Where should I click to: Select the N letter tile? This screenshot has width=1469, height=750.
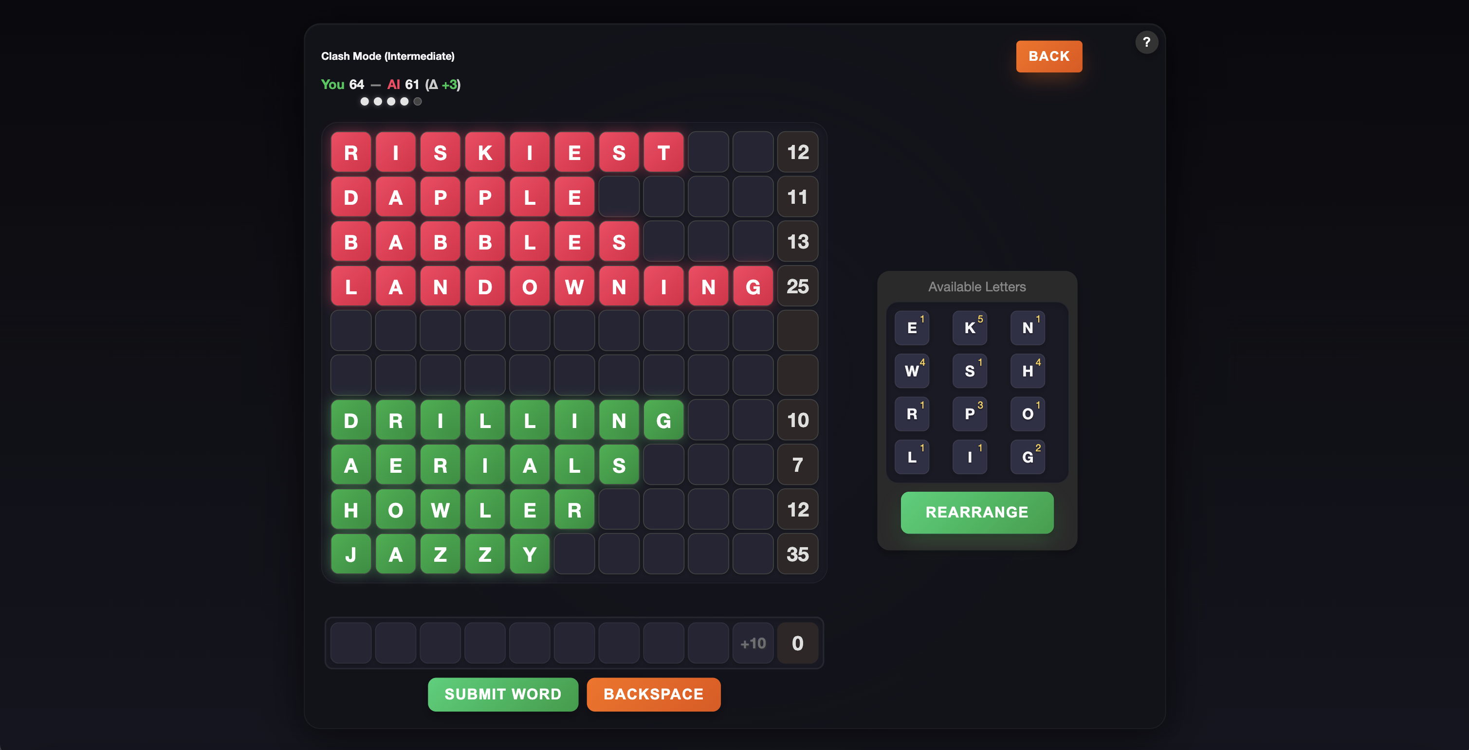(1028, 328)
